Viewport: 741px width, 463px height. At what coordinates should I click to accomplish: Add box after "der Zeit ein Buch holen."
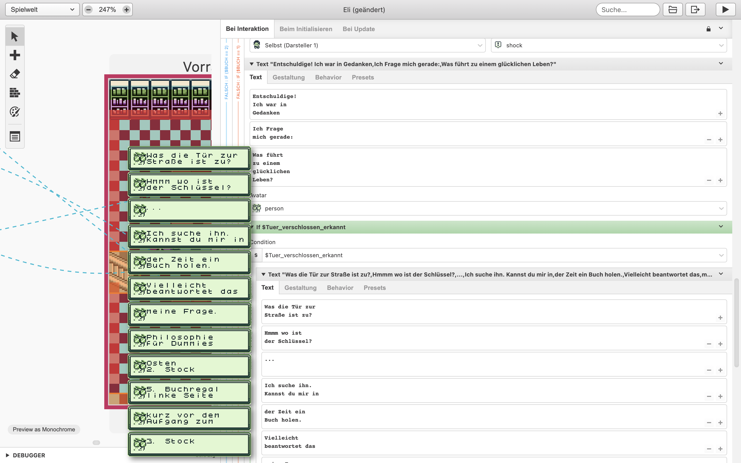(x=720, y=423)
